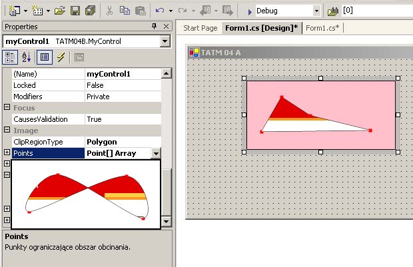Screen dimensions: 413x267
Task: Click the Open File folder icon
Action: [x=60, y=11]
